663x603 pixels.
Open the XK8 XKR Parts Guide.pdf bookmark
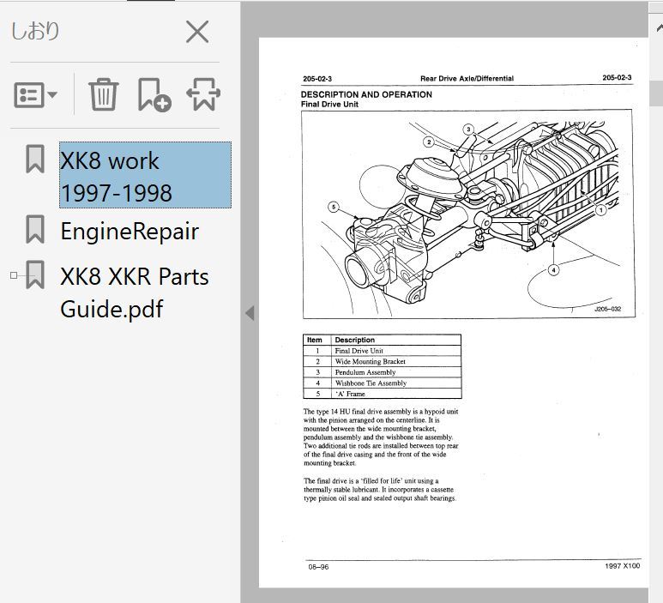pos(135,292)
